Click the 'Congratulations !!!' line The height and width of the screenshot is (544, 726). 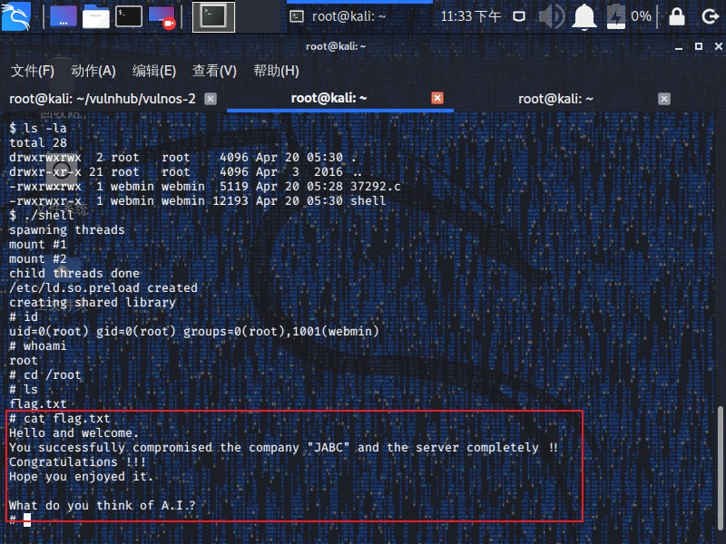pyautogui.click(x=78, y=462)
